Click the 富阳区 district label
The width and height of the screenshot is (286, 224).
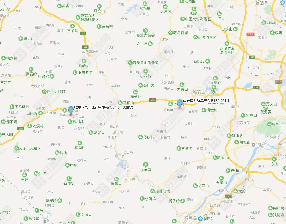(258, 145)
